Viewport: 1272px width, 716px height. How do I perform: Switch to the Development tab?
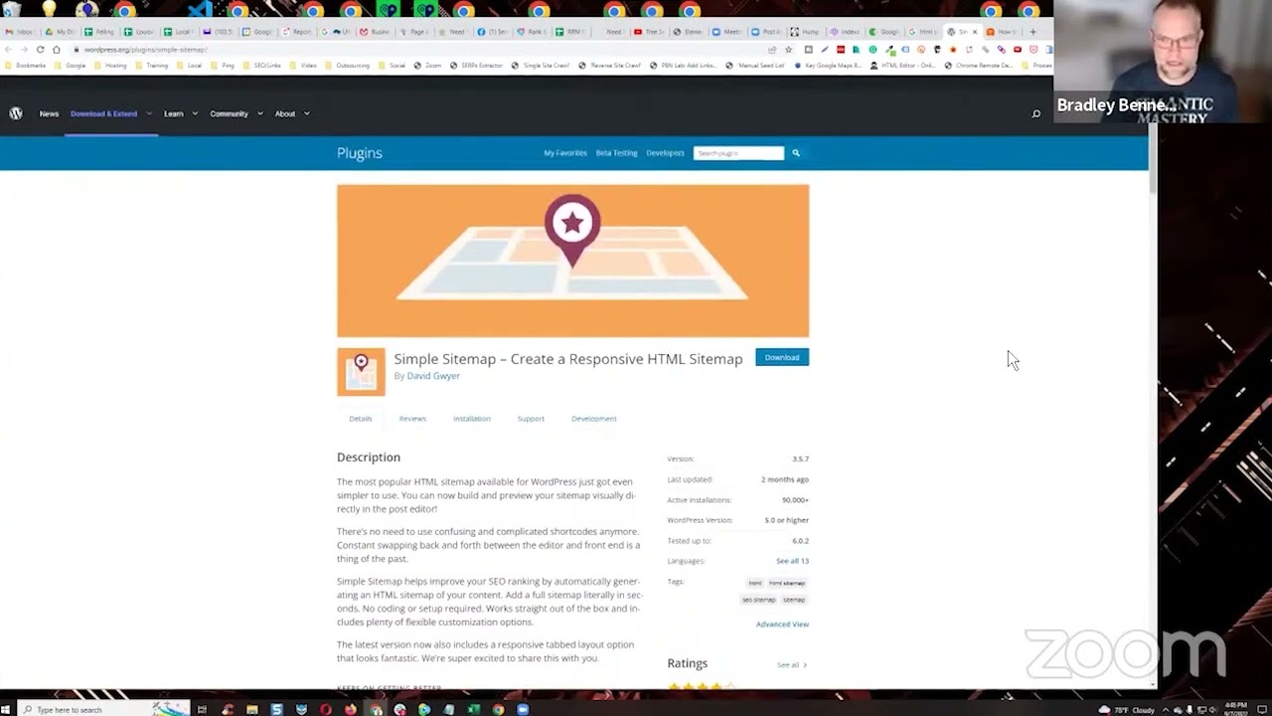click(x=594, y=419)
